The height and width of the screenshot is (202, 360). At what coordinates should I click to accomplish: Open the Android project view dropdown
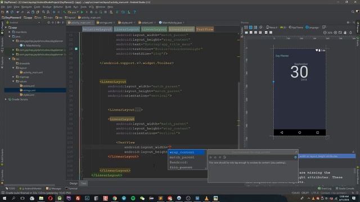pos(24,22)
